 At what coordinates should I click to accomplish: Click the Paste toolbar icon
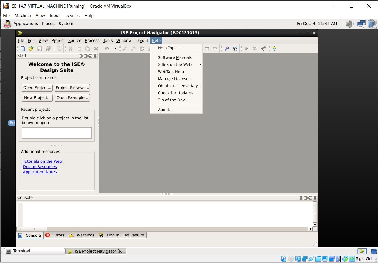click(88, 49)
